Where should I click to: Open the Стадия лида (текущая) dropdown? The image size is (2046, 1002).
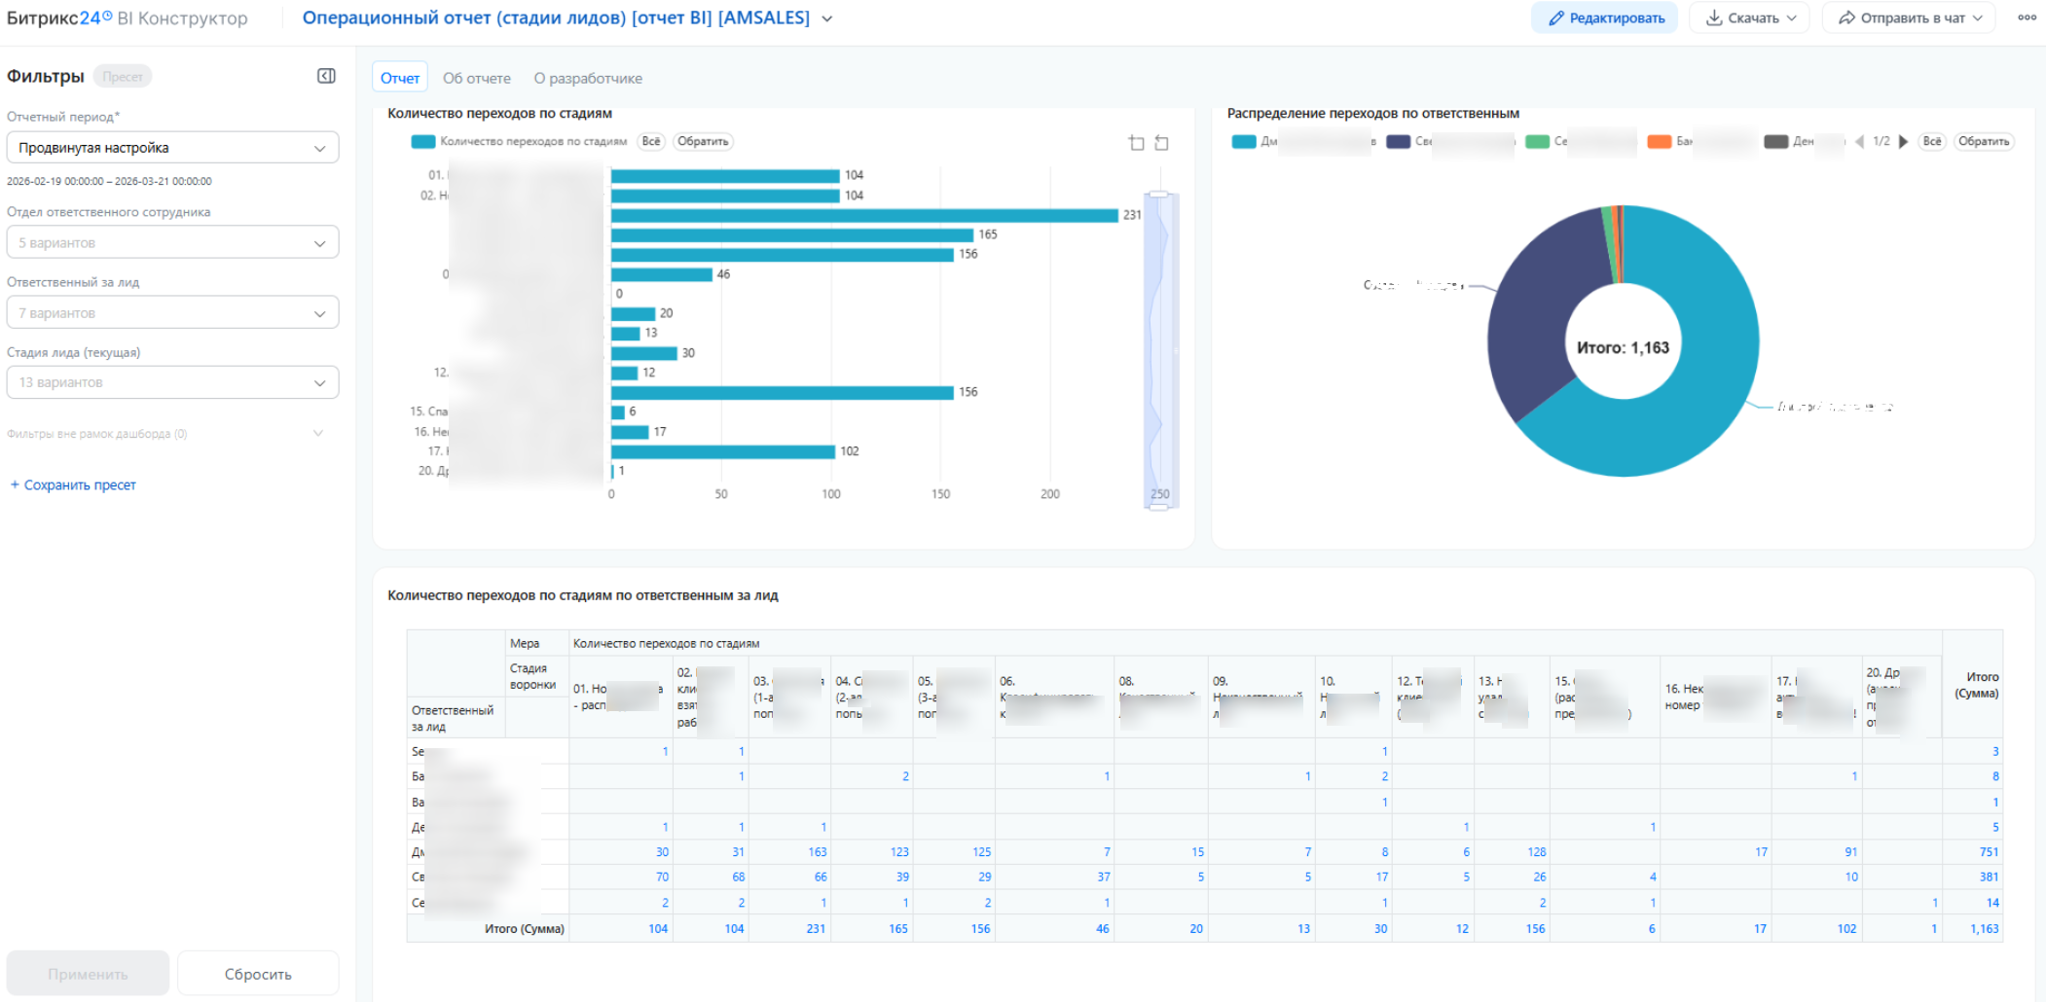(x=172, y=382)
